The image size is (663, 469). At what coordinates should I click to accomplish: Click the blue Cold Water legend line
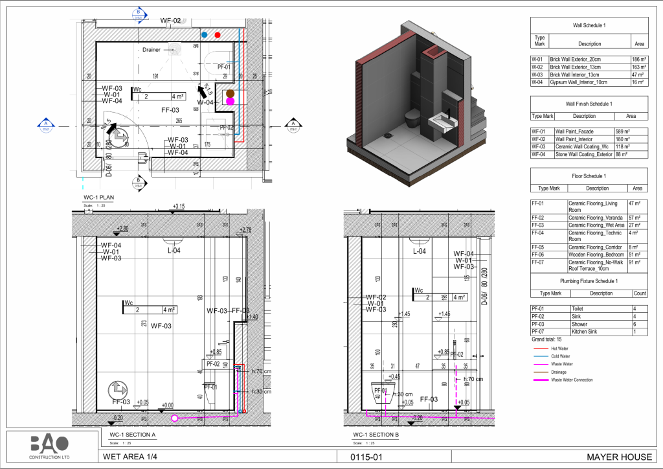click(x=541, y=356)
